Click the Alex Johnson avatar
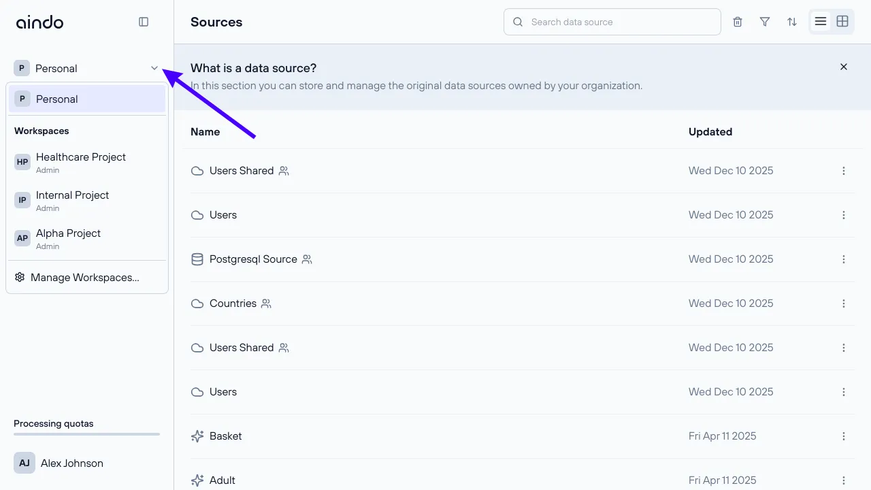This screenshot has height=490, width=871. click(x=24, y=463)
